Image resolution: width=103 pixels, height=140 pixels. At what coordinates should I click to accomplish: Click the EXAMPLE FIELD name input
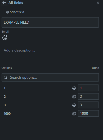(x=50, y=22)
